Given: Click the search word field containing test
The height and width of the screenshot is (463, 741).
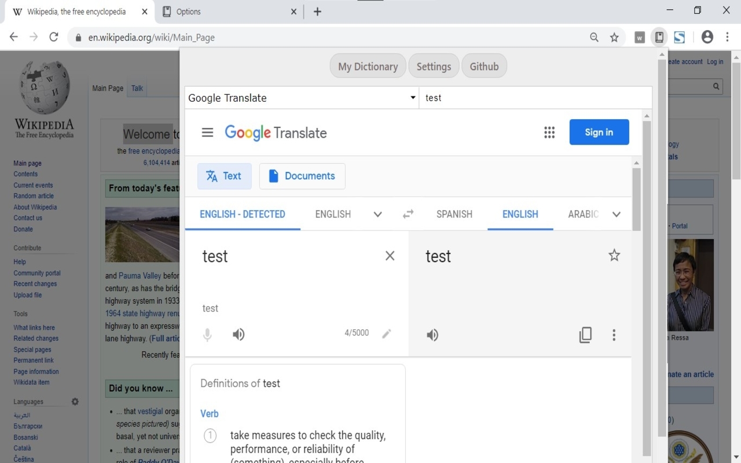Looking at the screenshot, I should 535,98.
